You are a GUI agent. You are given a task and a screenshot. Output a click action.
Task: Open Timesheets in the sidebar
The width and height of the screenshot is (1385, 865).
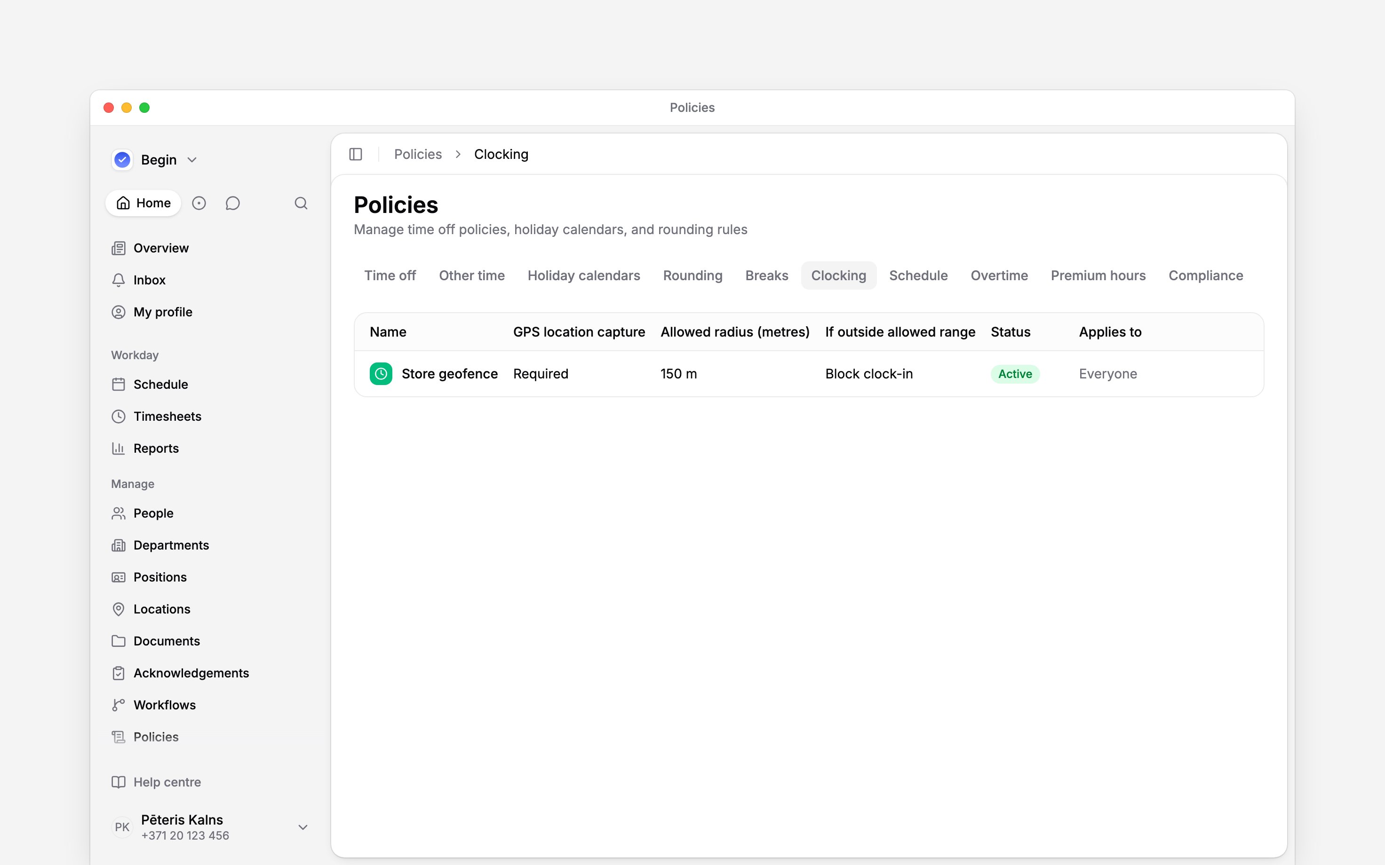pyautogui.click(x=156, y=417)
